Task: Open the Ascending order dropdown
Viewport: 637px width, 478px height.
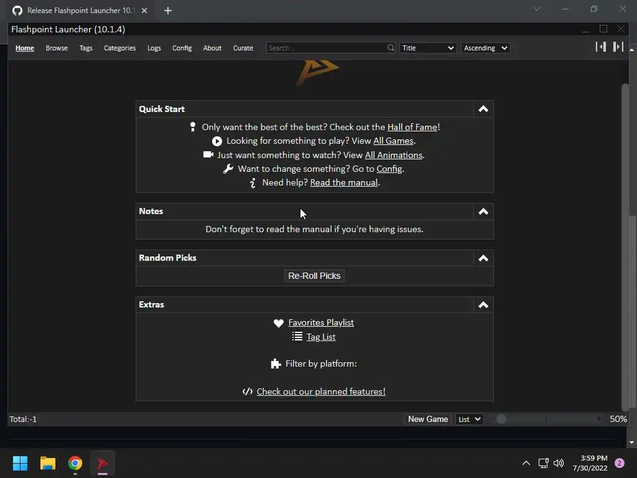Action: pos(486,48)
